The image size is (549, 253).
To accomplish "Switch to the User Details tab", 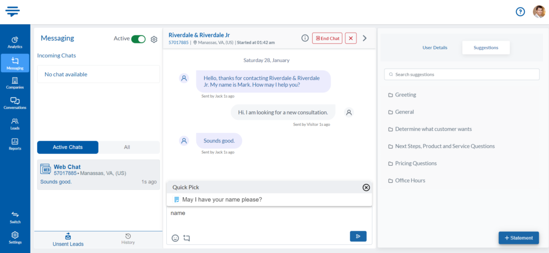I will (x=435, y=48).
